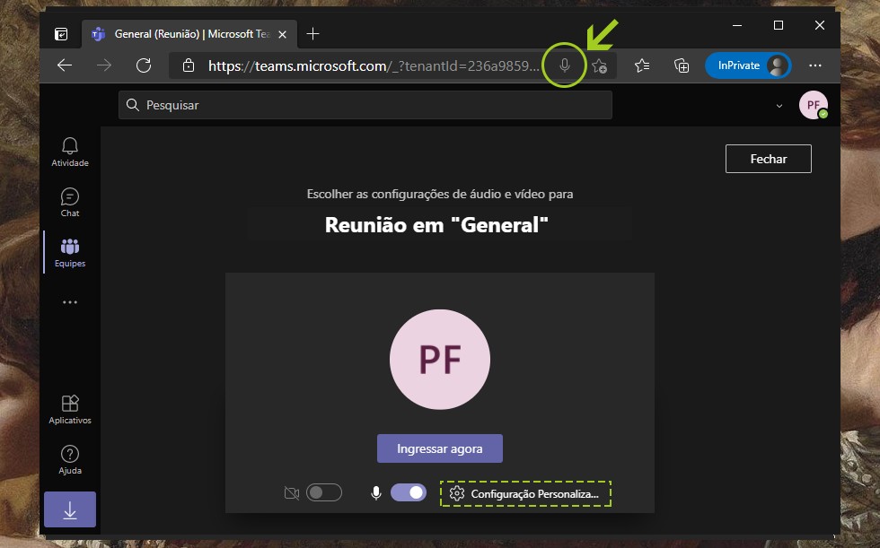Open the Atividade notifications bell
Viewport: 880px width, 548px height.
pos(70,152)
